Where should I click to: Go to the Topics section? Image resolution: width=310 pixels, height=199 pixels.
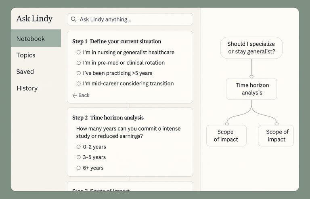pos(26,55)
